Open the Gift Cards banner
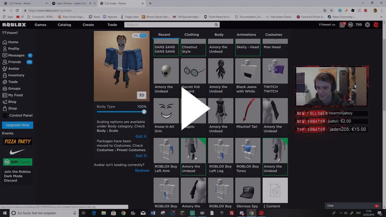Viewport: 386px width, 217px height. 17,162
